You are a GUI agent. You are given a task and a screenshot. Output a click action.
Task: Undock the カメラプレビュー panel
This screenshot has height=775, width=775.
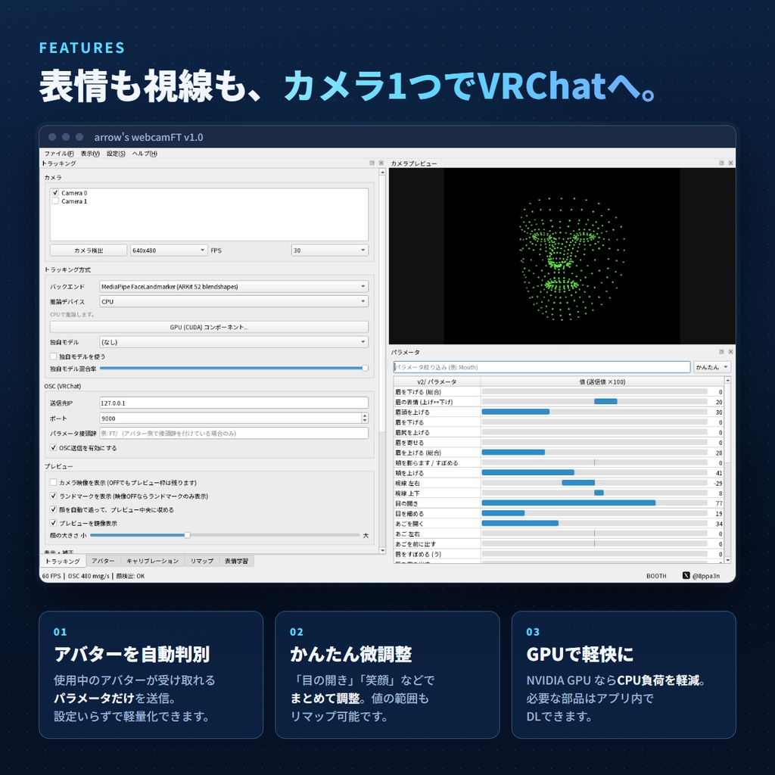tap(721, 163)
